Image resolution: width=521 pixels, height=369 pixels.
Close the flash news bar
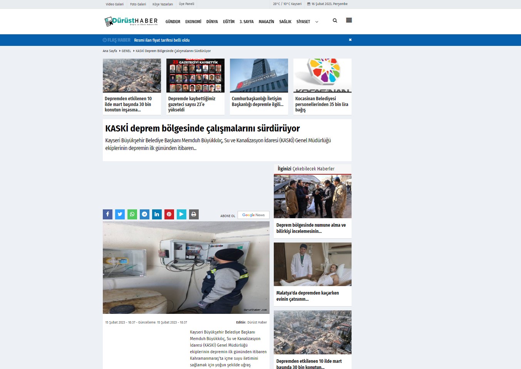click(x=350, y=40)
